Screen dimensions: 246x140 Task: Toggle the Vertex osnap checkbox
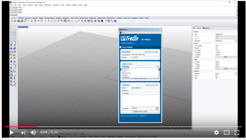click(x=65, y=134)
